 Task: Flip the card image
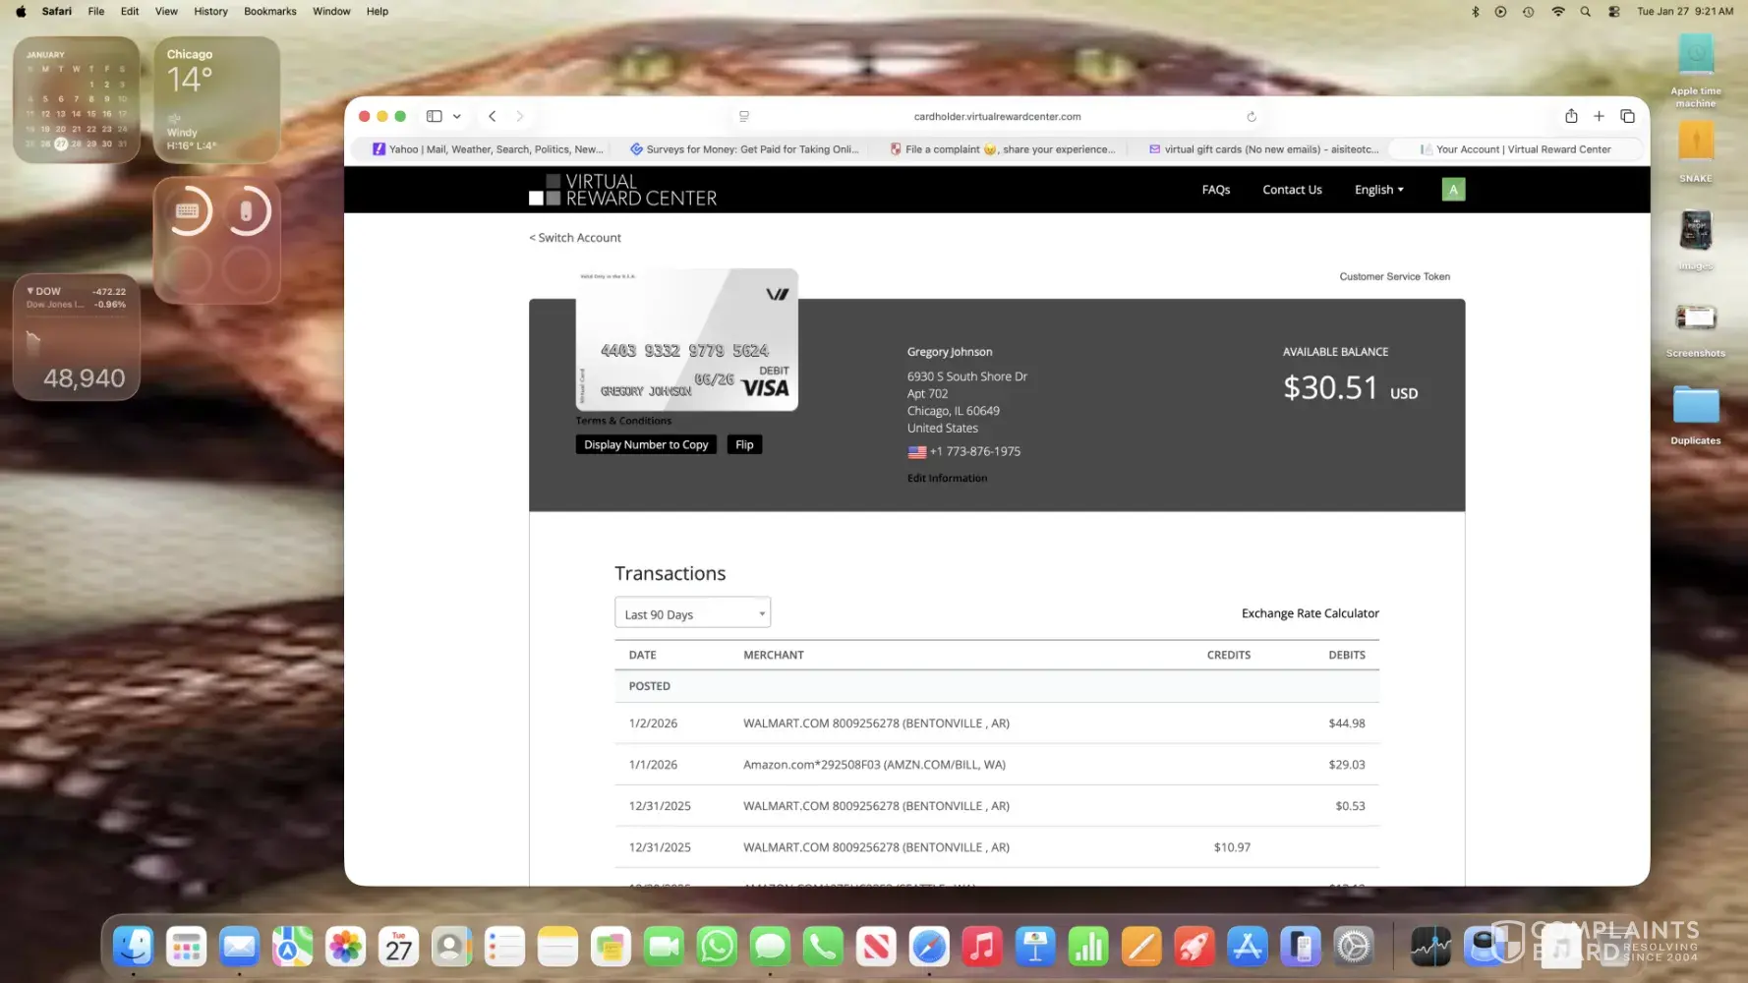point(744,445)
